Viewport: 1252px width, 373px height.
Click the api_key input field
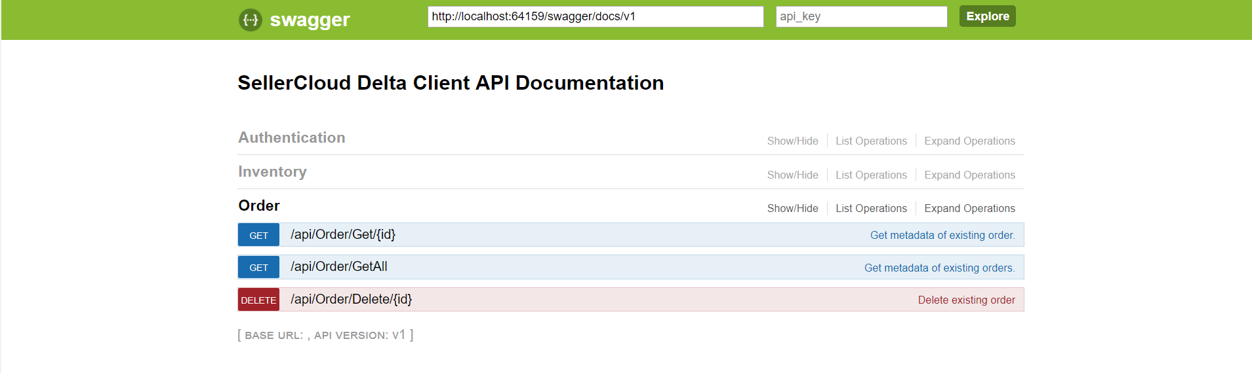click(x=861, y=16)
